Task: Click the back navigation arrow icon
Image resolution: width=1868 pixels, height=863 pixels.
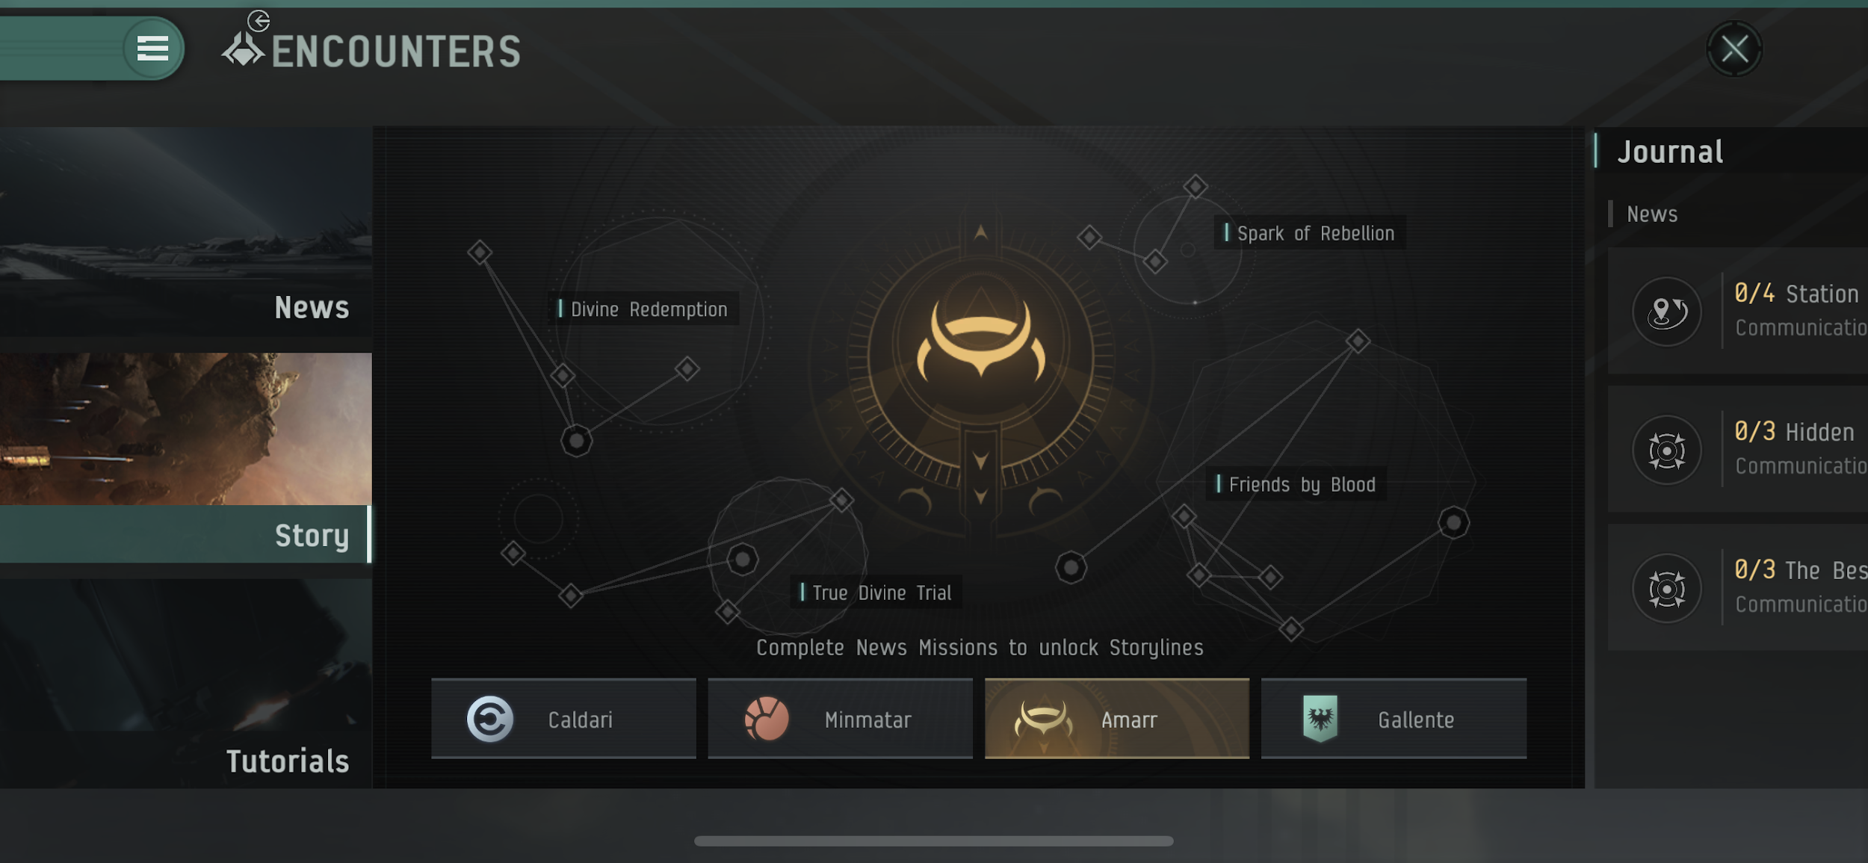Action: (260, 20)
